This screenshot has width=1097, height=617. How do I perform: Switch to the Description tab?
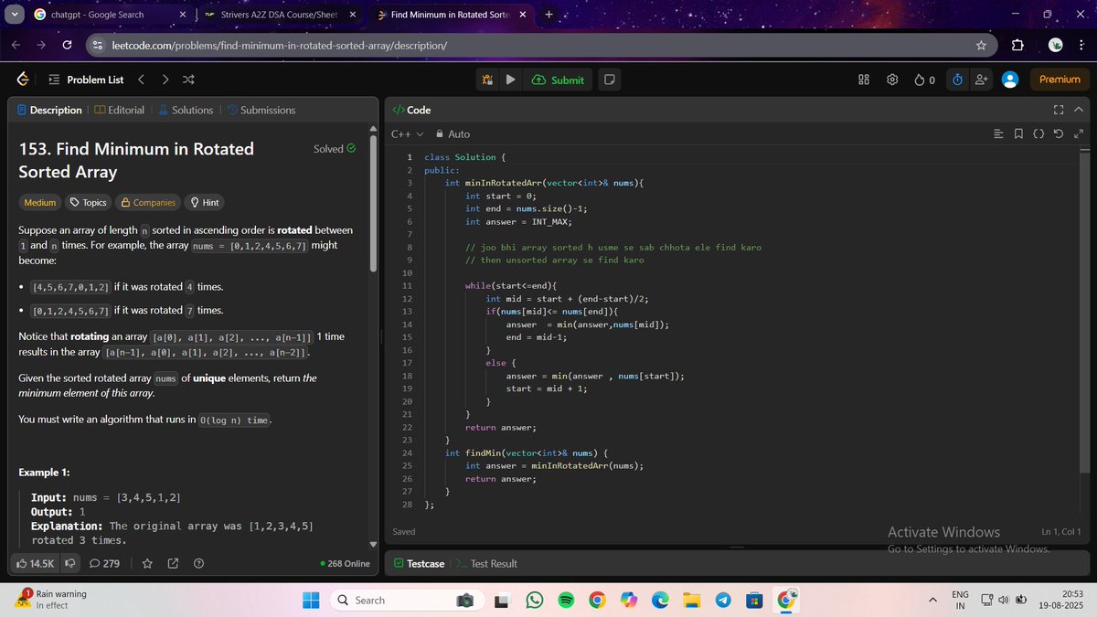point(49,110)
